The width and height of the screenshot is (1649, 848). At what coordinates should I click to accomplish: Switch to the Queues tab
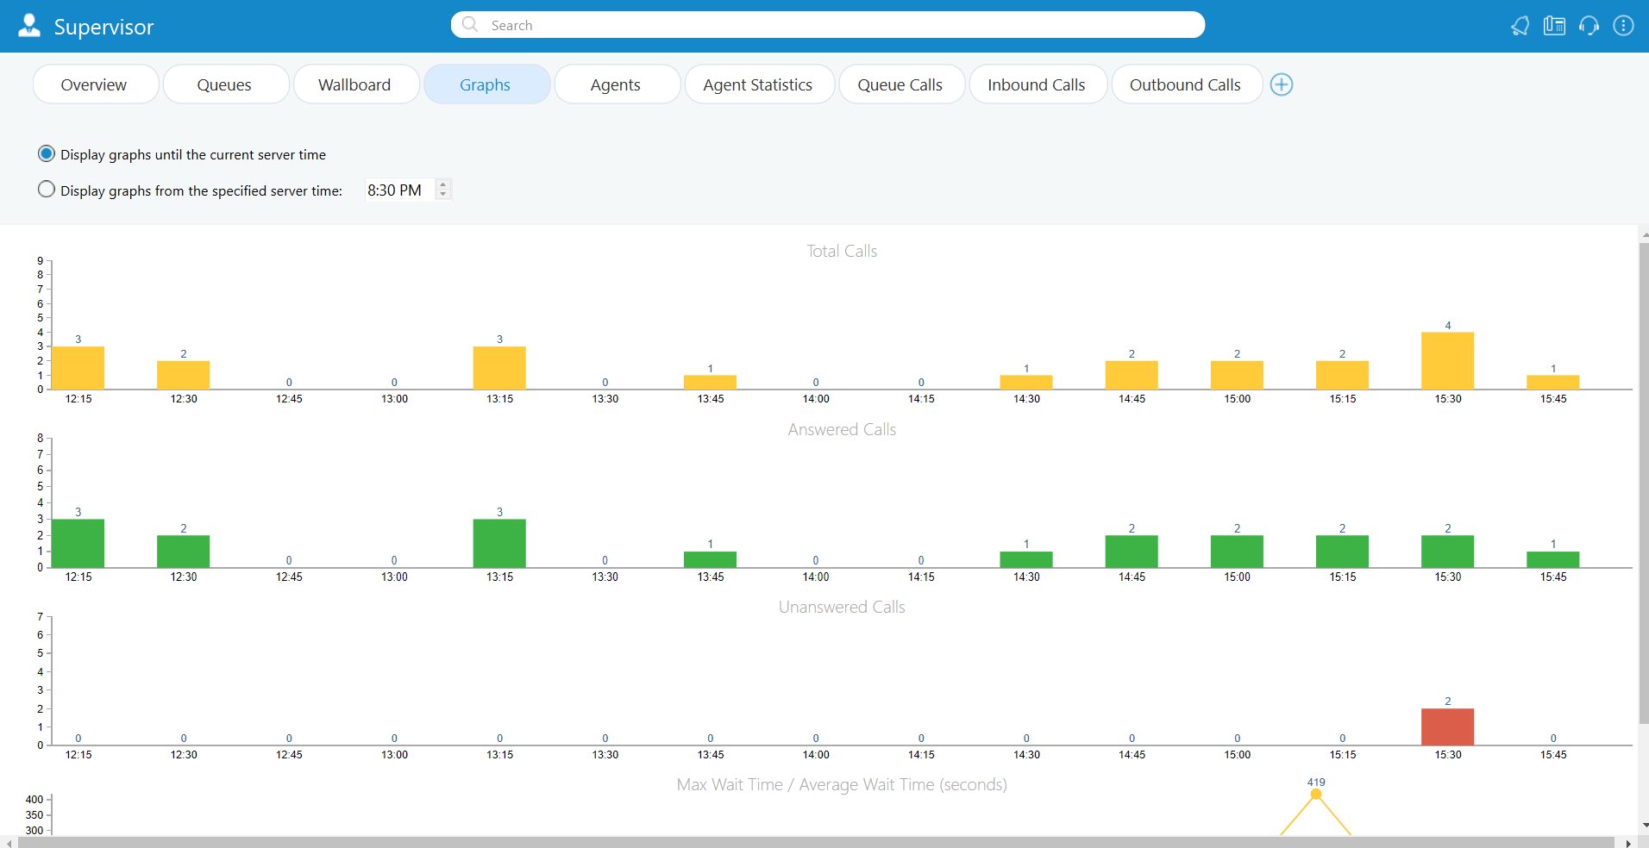pyautogui.click(x=225, y=84)
